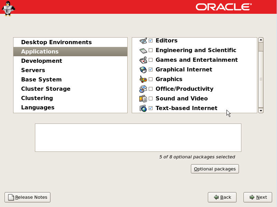
Task: Enable the Sound and Video checkbox
Action: [x=151, y=98]
